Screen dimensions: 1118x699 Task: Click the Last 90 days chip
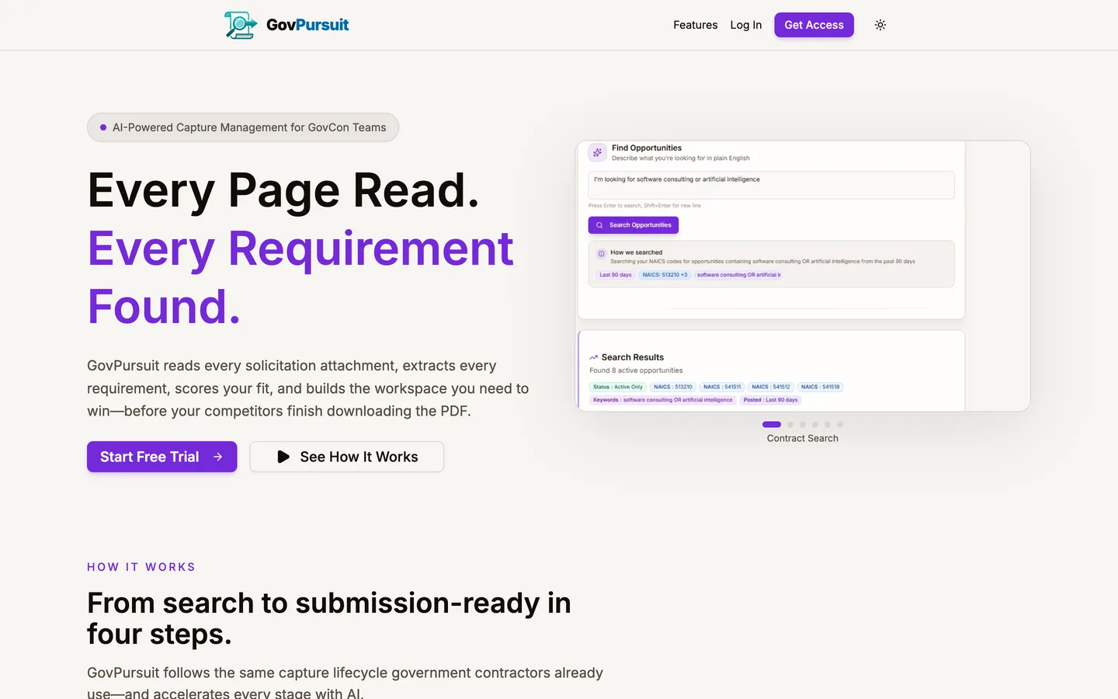616,275
